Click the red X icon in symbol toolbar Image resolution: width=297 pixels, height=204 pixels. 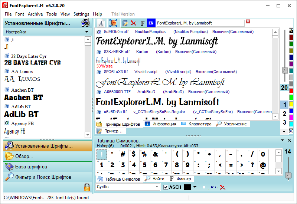[x=222, y=187]
